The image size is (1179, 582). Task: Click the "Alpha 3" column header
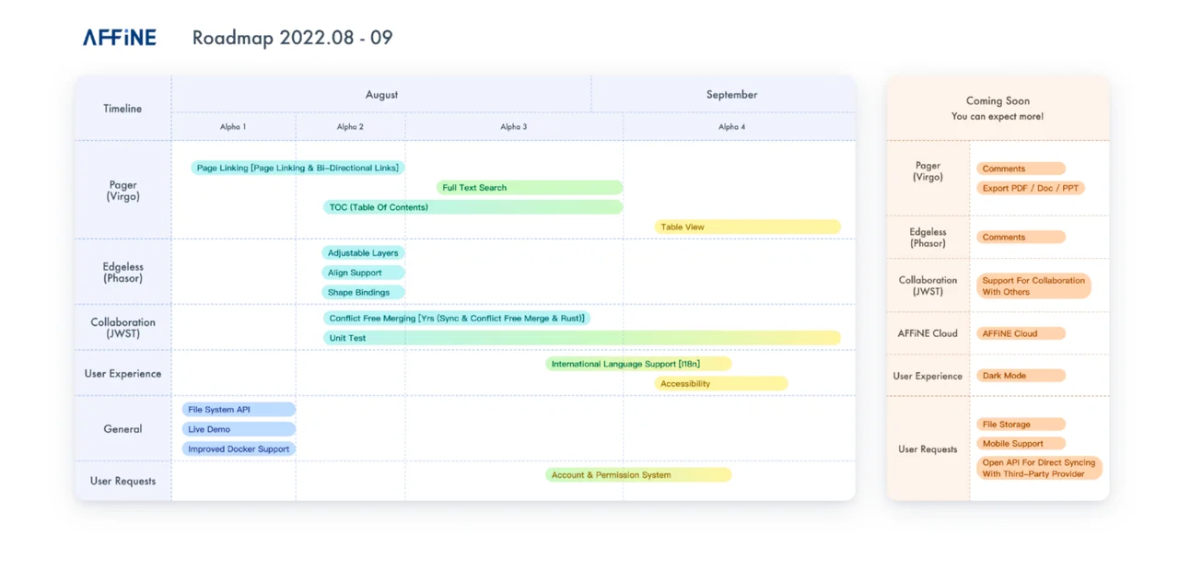pos(513,127)
